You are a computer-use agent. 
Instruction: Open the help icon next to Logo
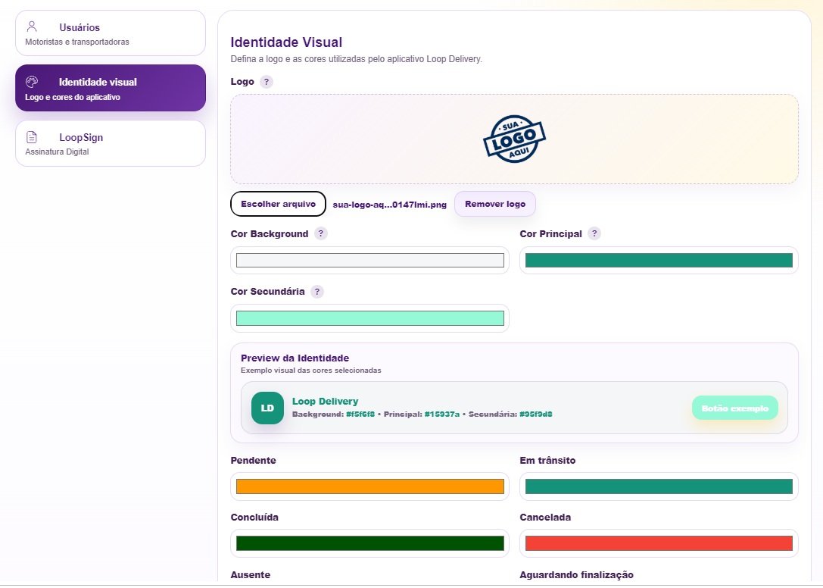[x=266, y=82]
